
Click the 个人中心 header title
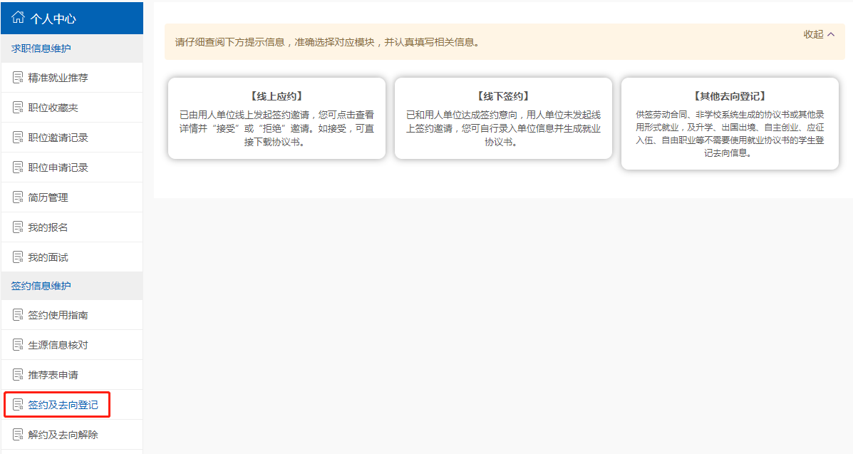pyautogui.click(x=53, y=19)
